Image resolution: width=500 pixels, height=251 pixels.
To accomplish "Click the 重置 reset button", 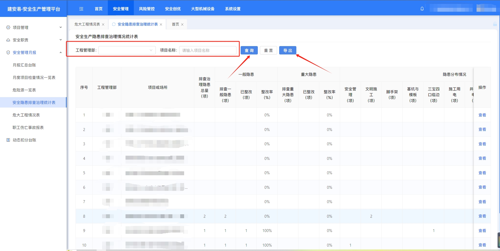I will tap(268, 51).
